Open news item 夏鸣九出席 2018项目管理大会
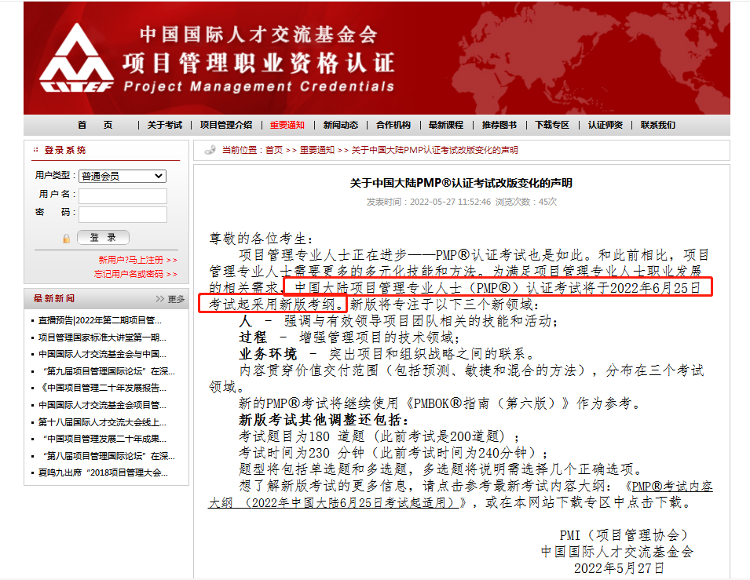The width and height of the screenshot is (750, 580). 103,472
